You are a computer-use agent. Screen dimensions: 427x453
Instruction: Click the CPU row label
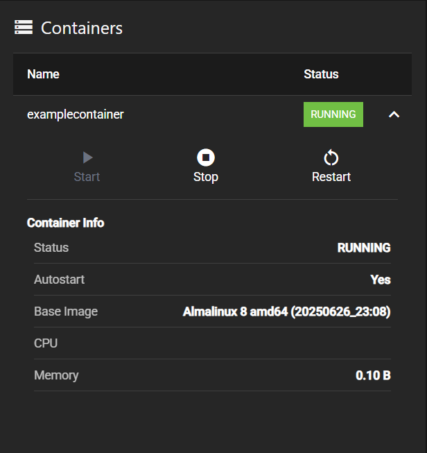pyautogui.click(x=46, y=343)
